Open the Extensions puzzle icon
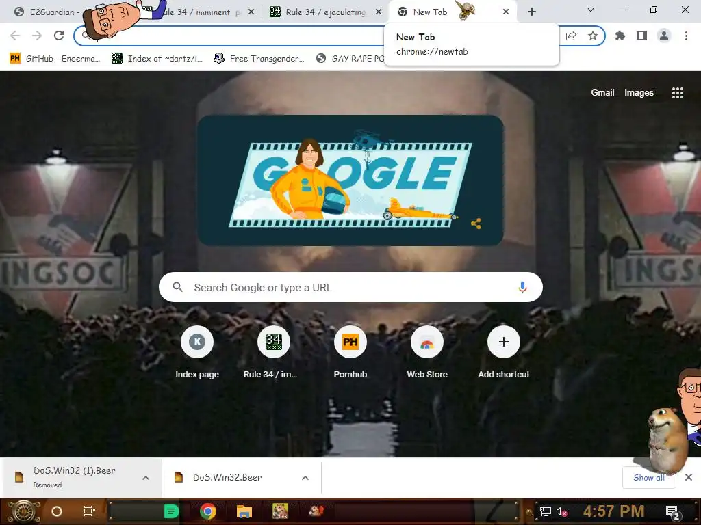 [620, 36]
